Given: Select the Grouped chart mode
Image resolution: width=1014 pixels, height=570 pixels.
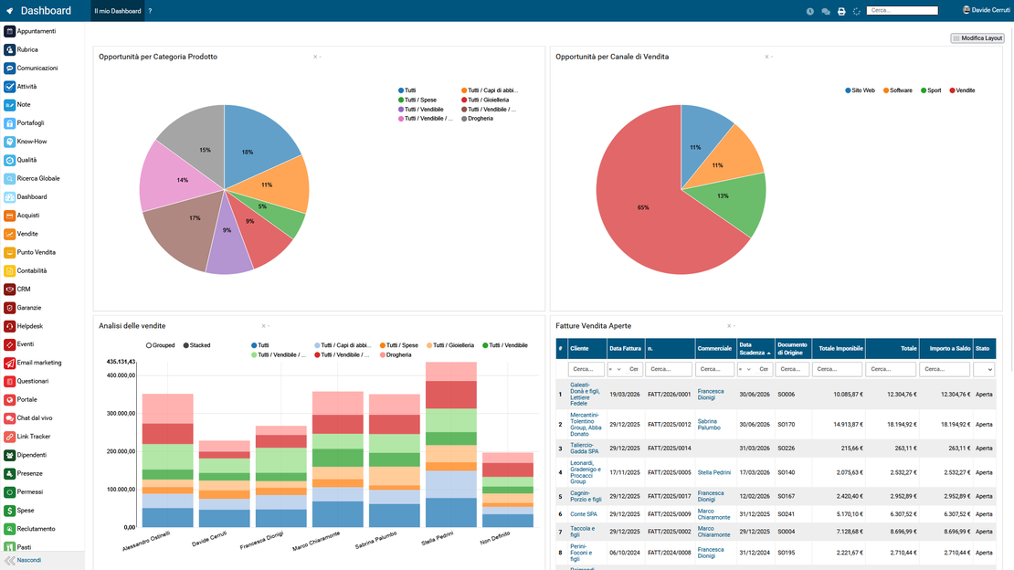Looking at the screenshot, I should [x=161, y=345].
